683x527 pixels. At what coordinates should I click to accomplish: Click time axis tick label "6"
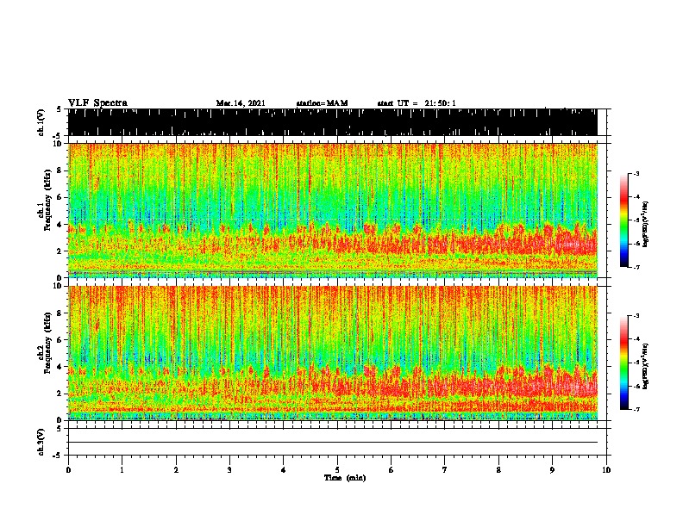392,470
